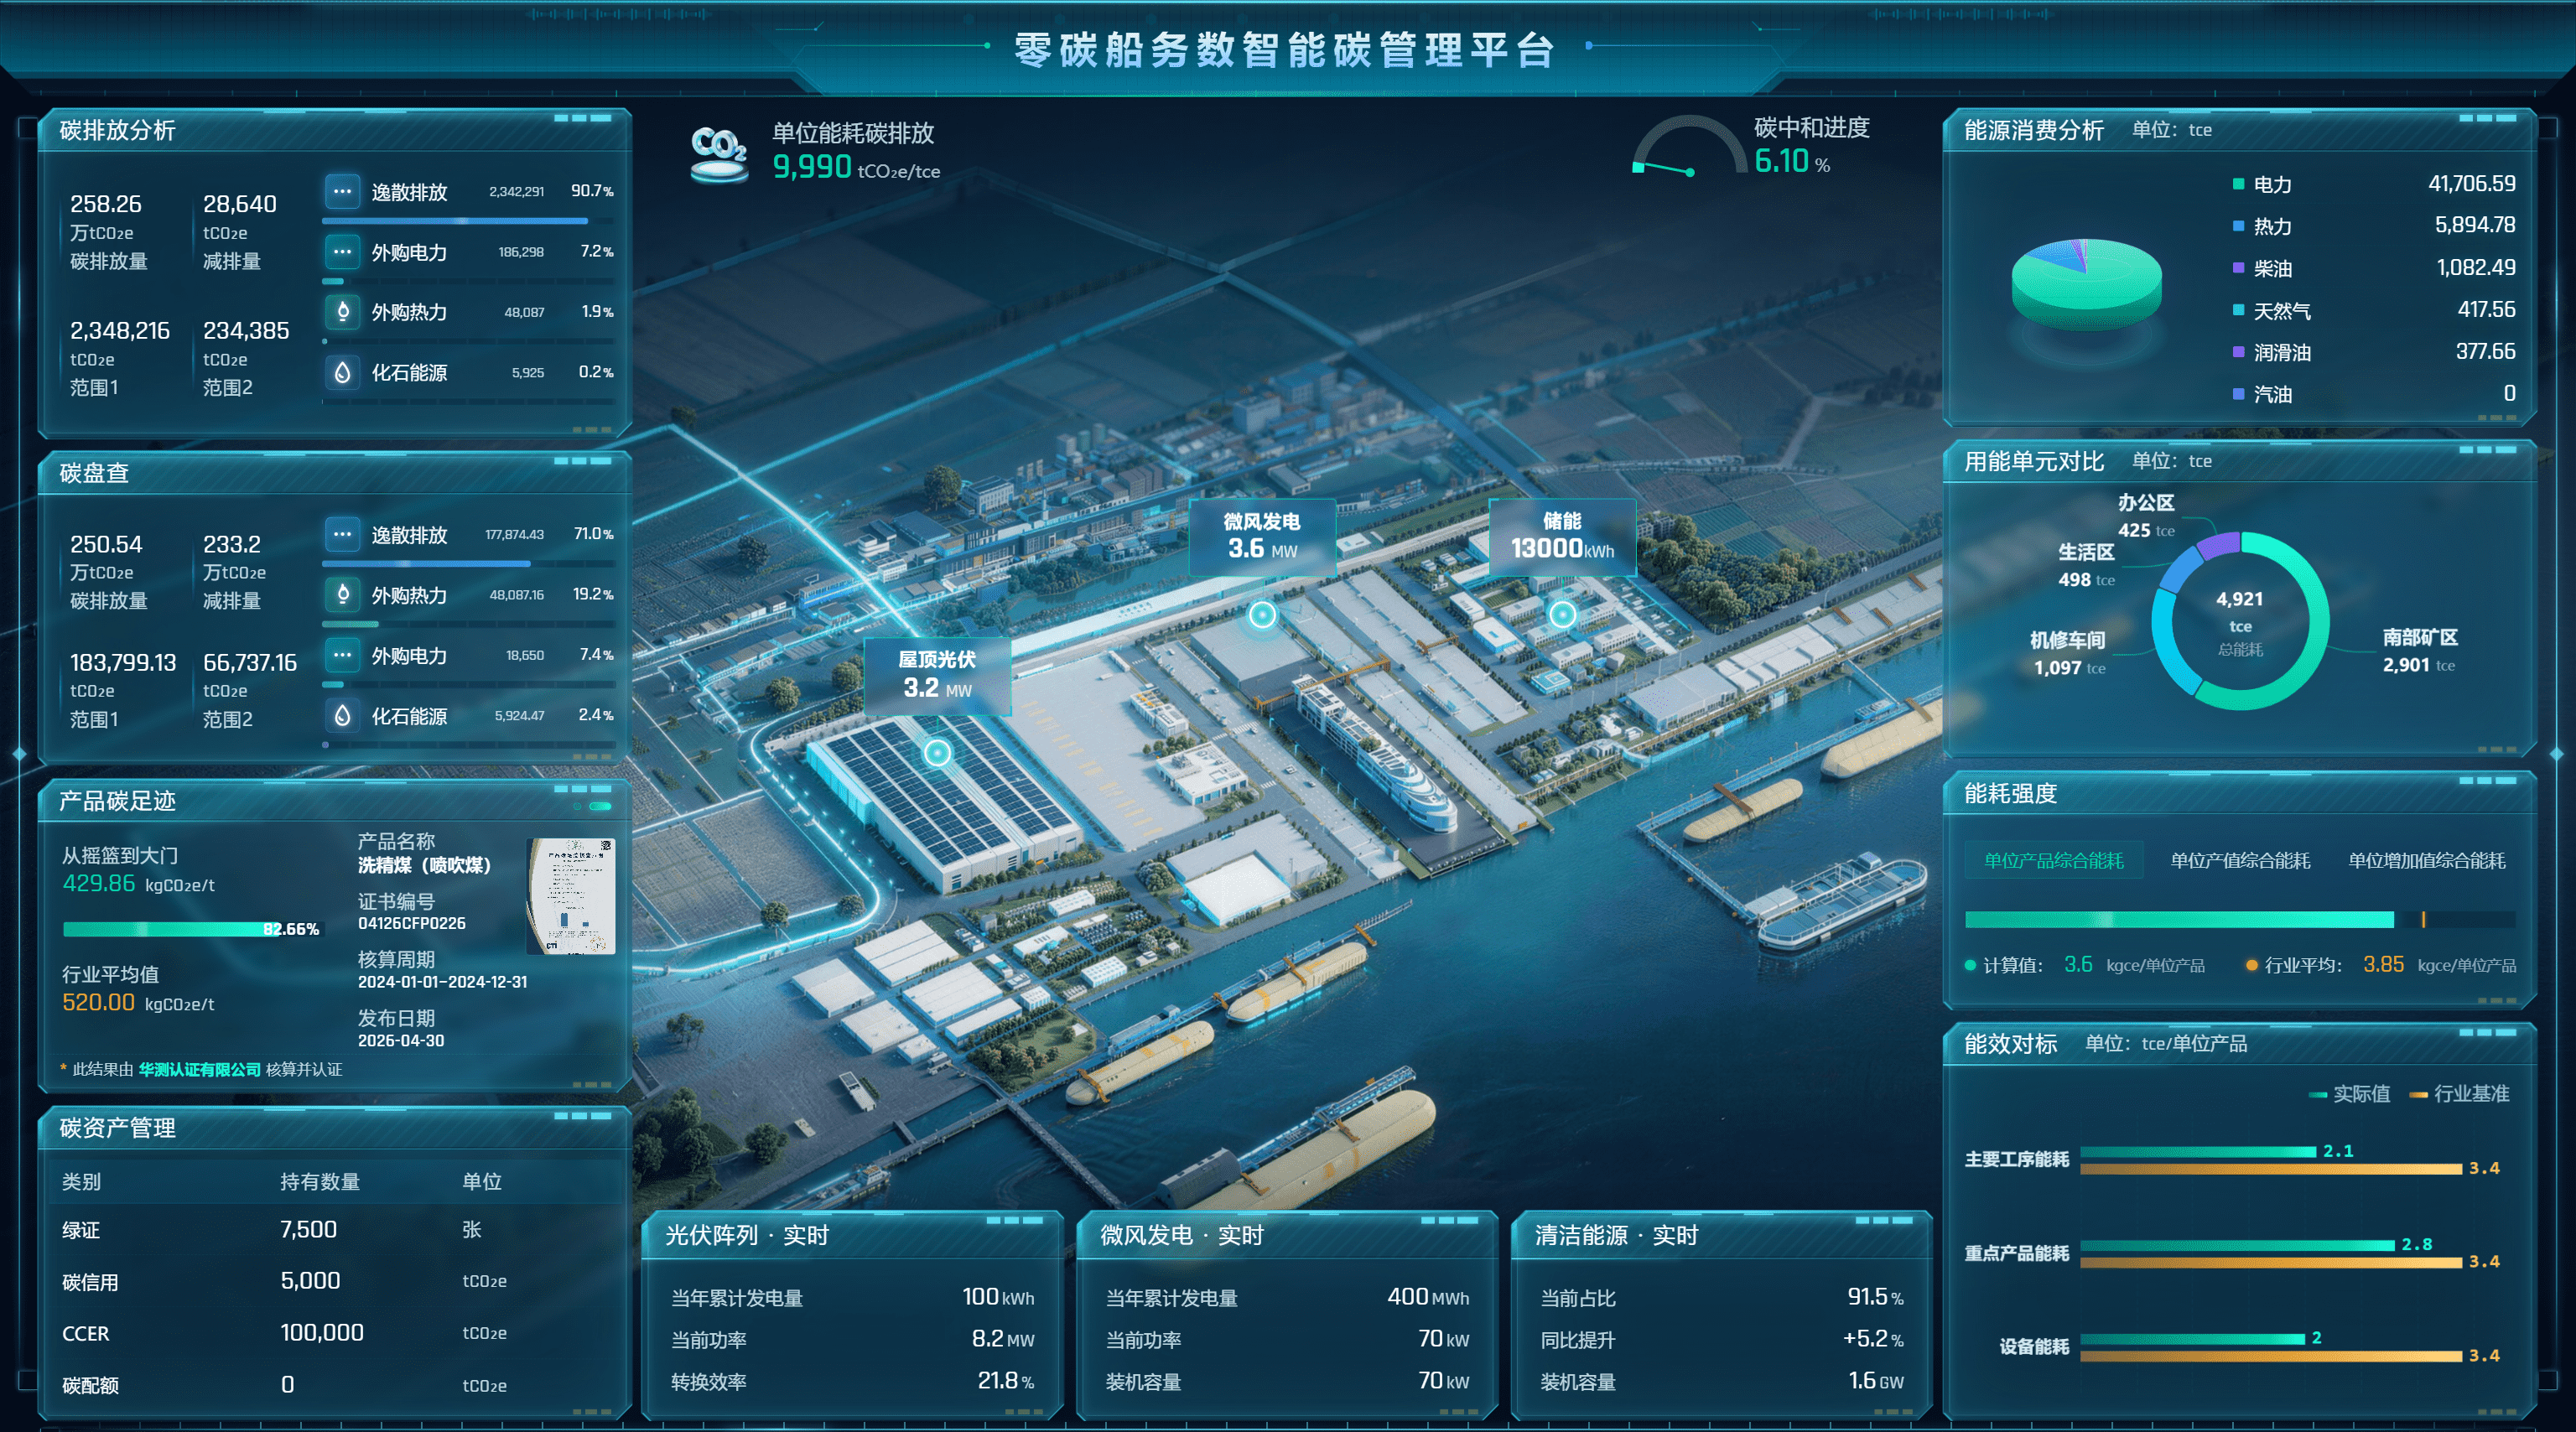Viewport: 2576px width, 1432px height.
Task: Open the 储能 13000kWh map label
Action: click(x=1562, y=536)
